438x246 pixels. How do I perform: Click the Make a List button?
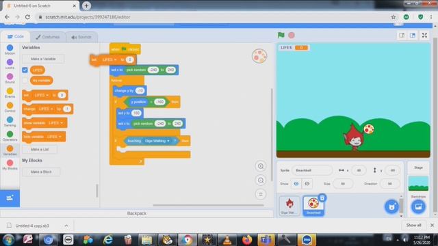point(40,150)
